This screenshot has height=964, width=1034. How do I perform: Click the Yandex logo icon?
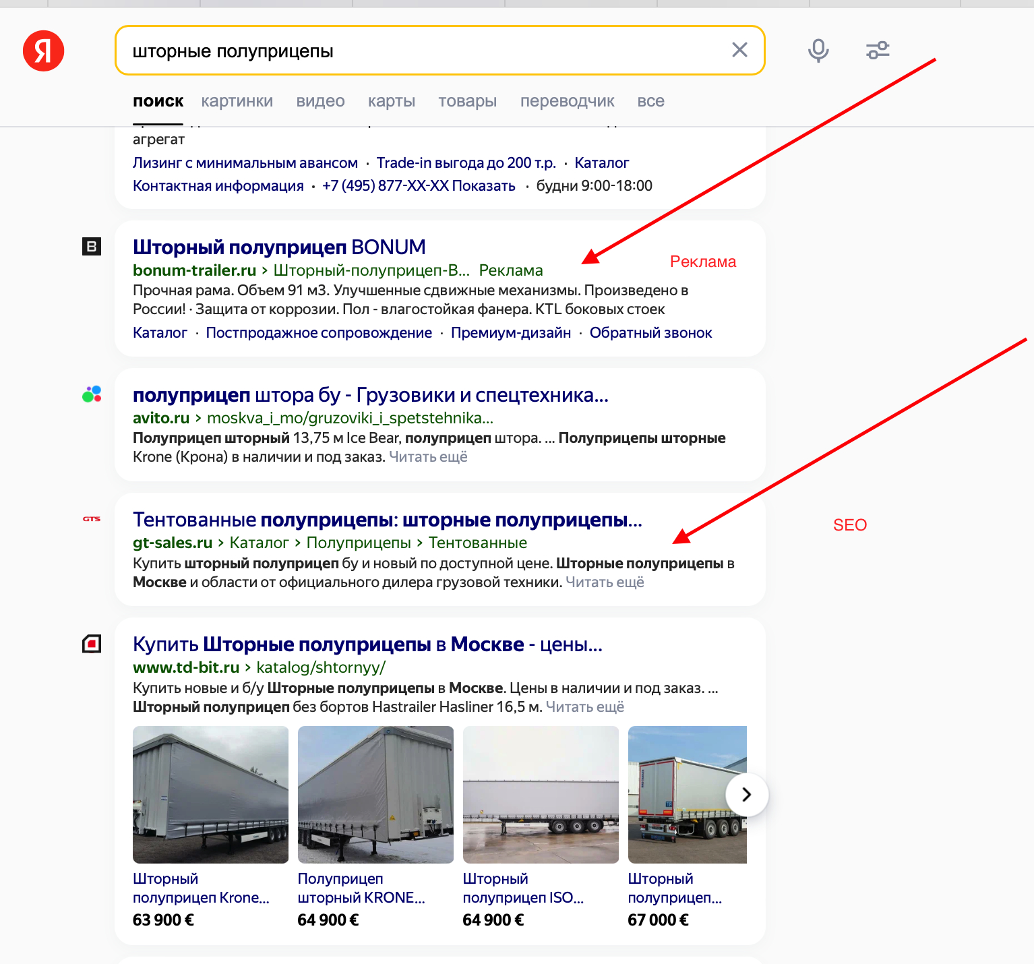pos(44,51)
